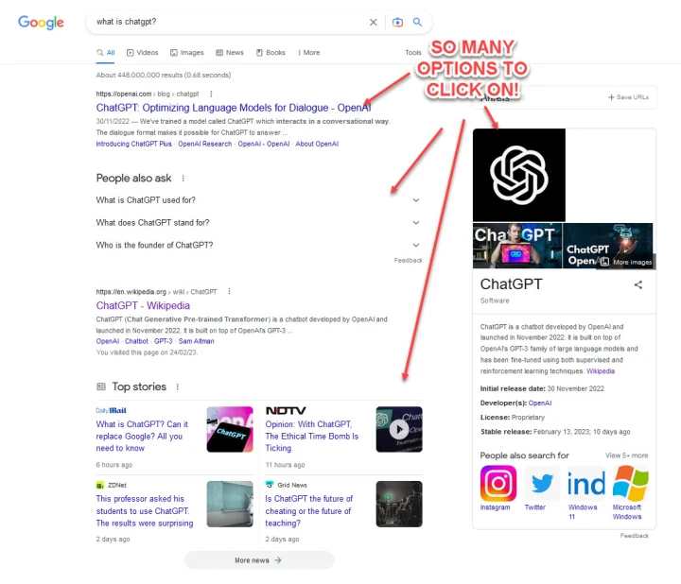
Task: Open ZDNet story about professor and students
Action: pyautogui.click(x=145, y=510)
